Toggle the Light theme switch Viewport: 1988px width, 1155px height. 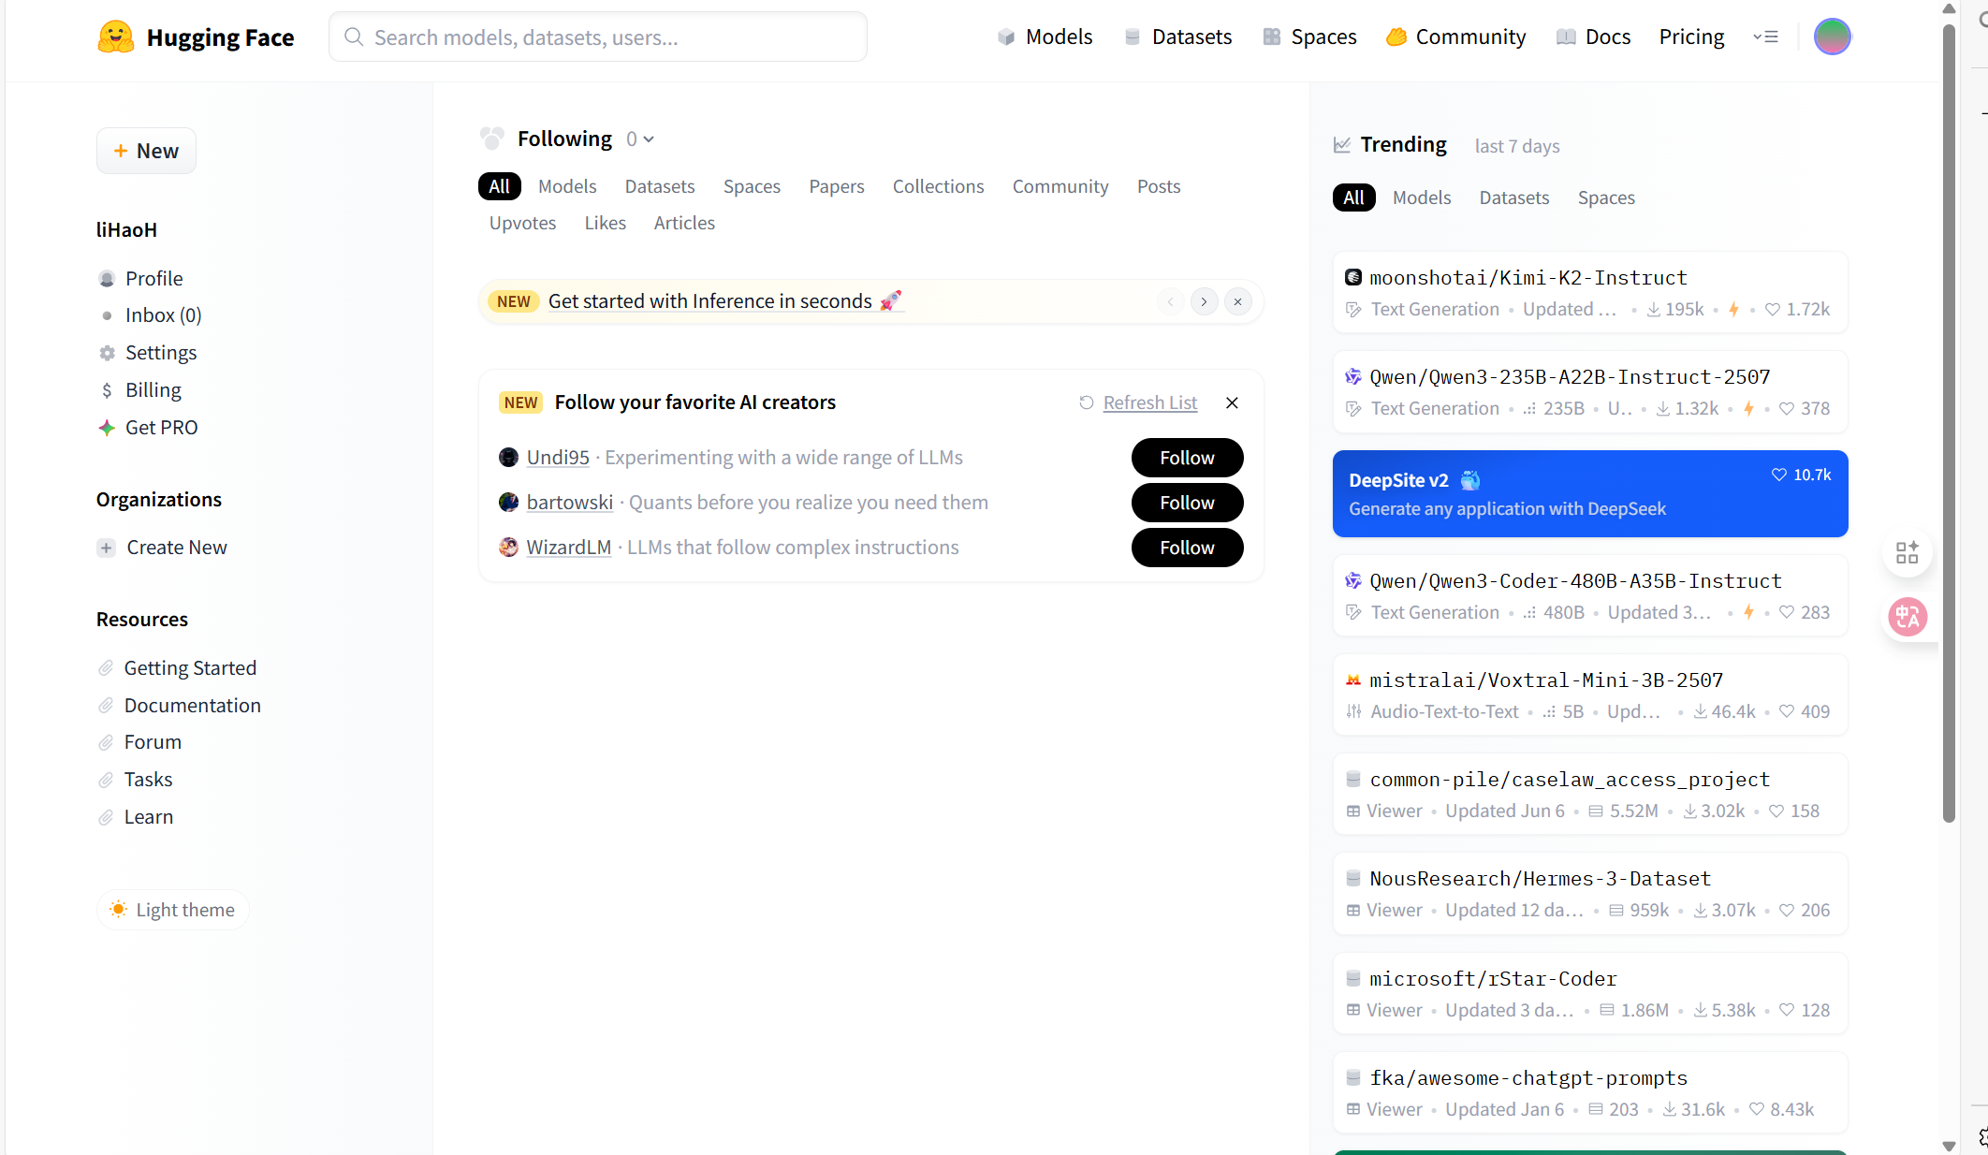click(173, 910)
